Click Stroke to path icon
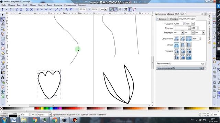This screenshot has height=123, width=220. 71,9
